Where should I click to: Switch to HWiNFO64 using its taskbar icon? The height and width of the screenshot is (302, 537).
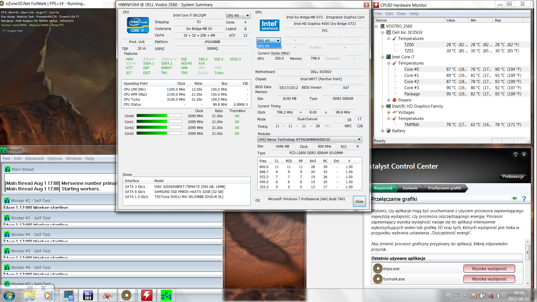point(88,295)
